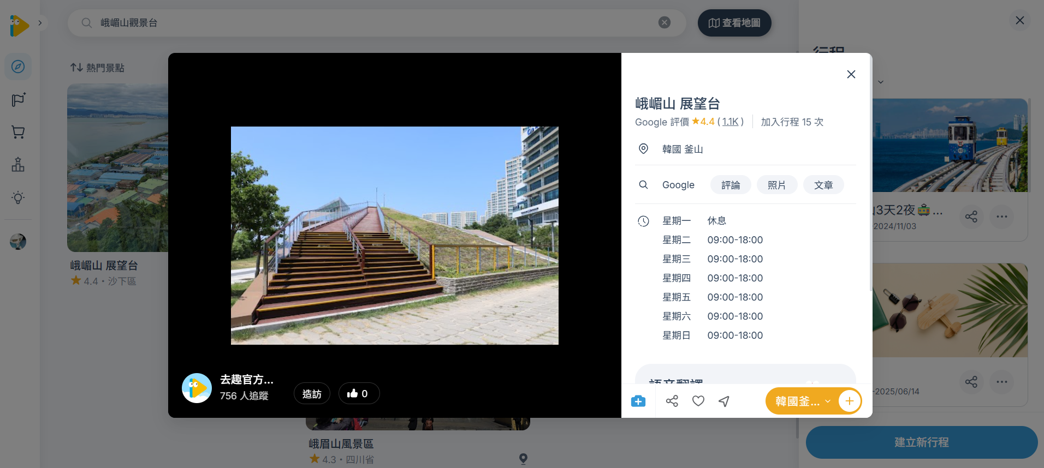Image resolution: width=1044 pixels, height=468 pixels.
Task: Click the 韓國 釜山 location text
Action: pyautogui.click(x=683, y=149)
